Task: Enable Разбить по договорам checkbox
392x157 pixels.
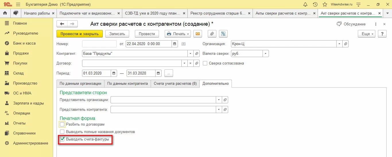Action: point(62,124)
